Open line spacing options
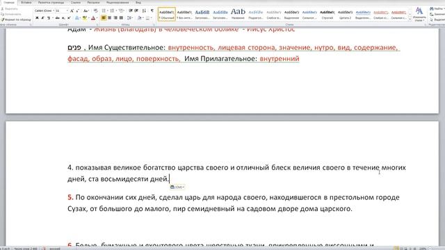Viewport: 445px width, 250px height. pyautogui.click(x=130, y=18)
